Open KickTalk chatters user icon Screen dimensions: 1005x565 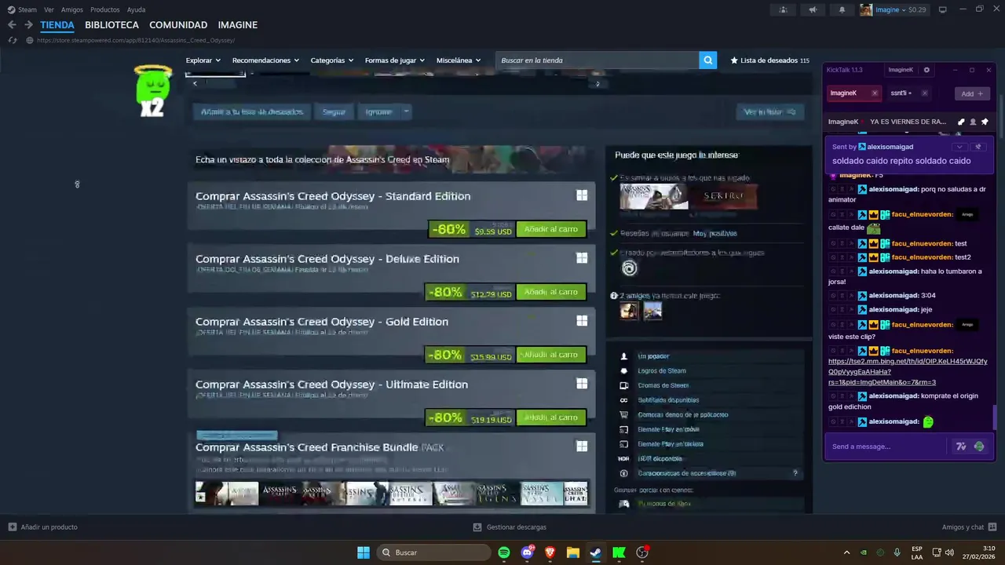pos(973,122)
